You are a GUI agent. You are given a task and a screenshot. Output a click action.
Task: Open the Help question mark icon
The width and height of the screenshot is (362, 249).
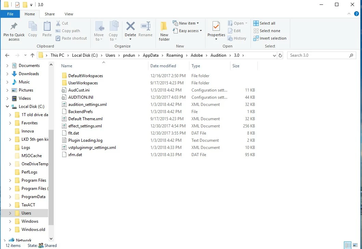coord(357,14)
